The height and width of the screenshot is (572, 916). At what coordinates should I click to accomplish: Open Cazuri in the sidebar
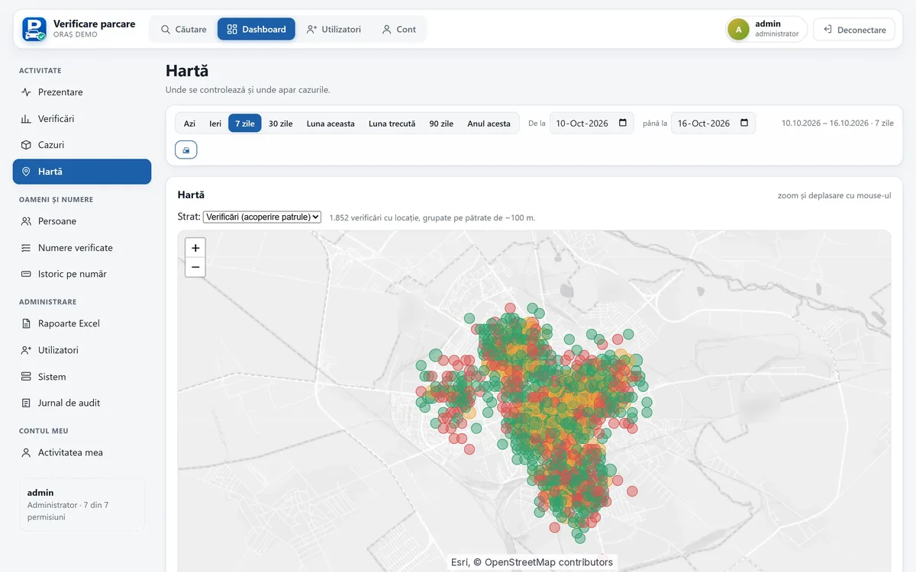click(x=82, y=145)
